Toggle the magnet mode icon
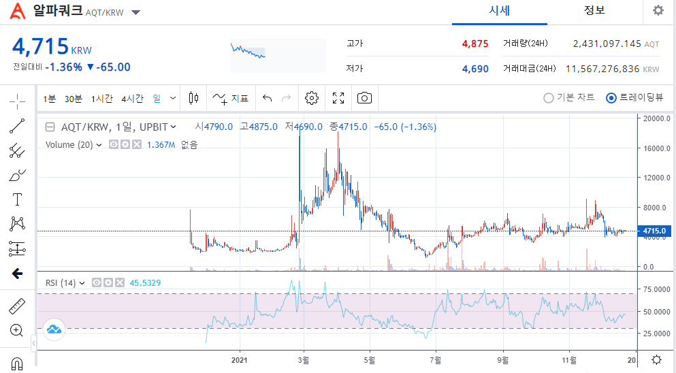This screenshot has height=373, width=676. (x=17, y=364)
